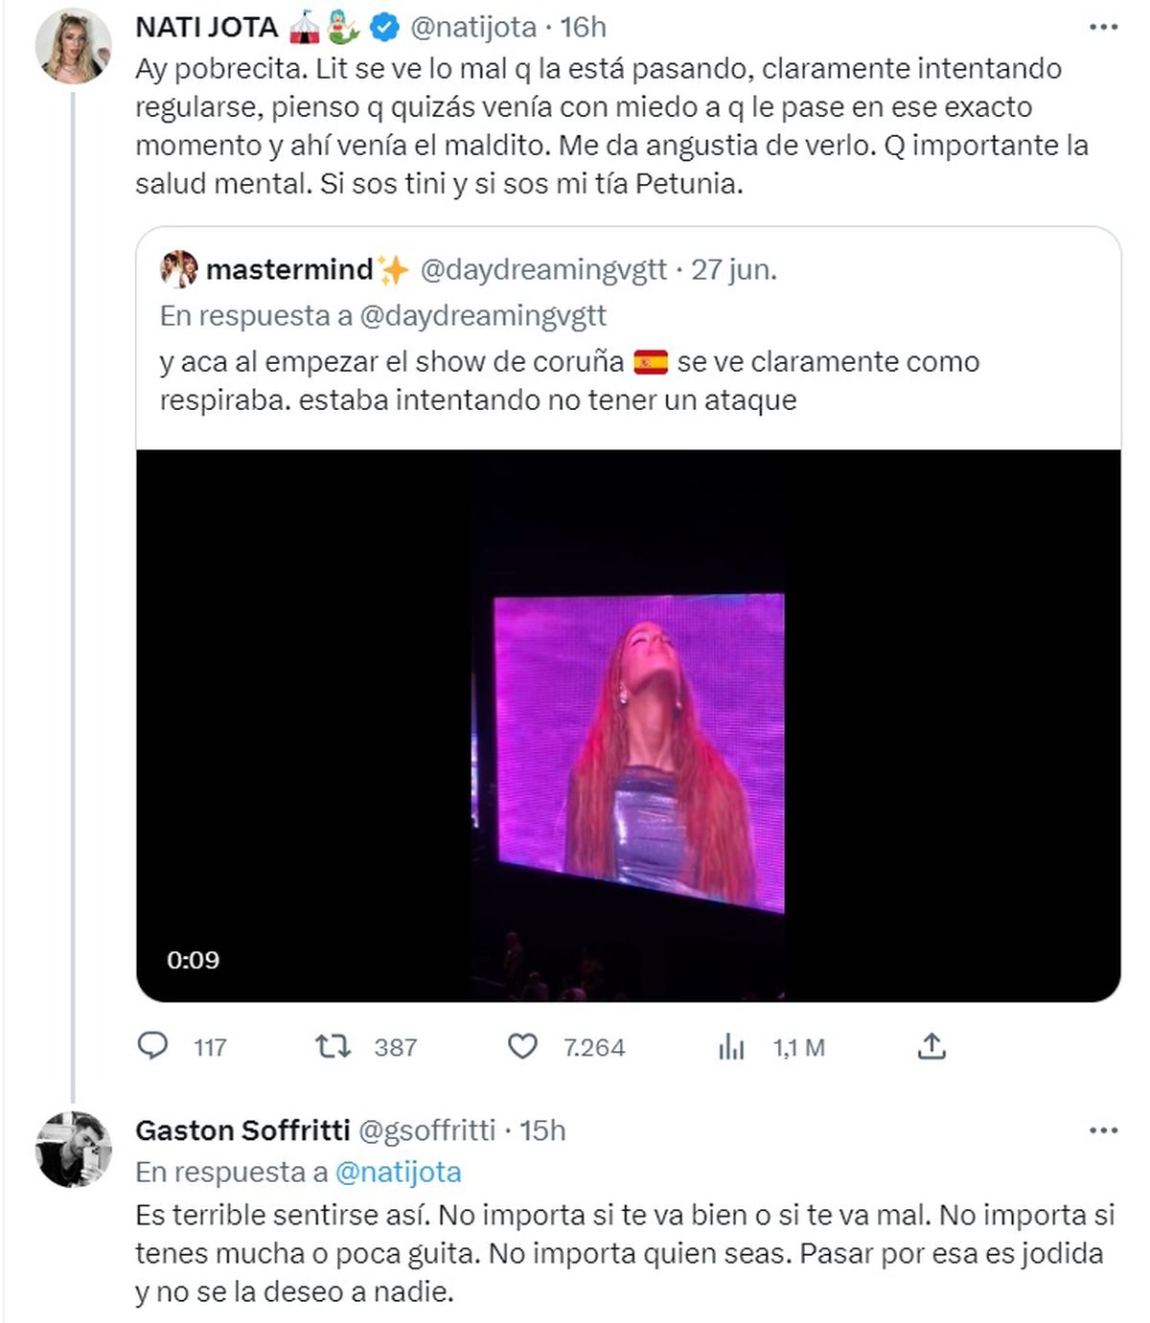Retweet the Nati Jota post
Image resolution: width=1150 pixels, height=1323 pixels.
click(x=333, y=1046)
